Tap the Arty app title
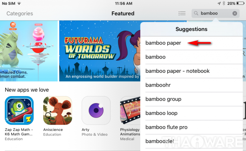The height and width of the screenshot is (151, 246). 85,130
